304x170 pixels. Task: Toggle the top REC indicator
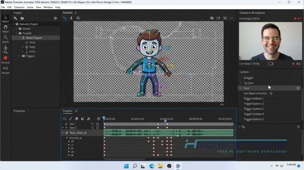[x=298, y=18]
